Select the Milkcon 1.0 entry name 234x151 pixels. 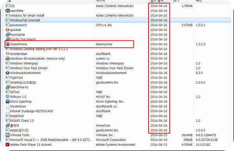pyautogui.click(x=18, y=97)
